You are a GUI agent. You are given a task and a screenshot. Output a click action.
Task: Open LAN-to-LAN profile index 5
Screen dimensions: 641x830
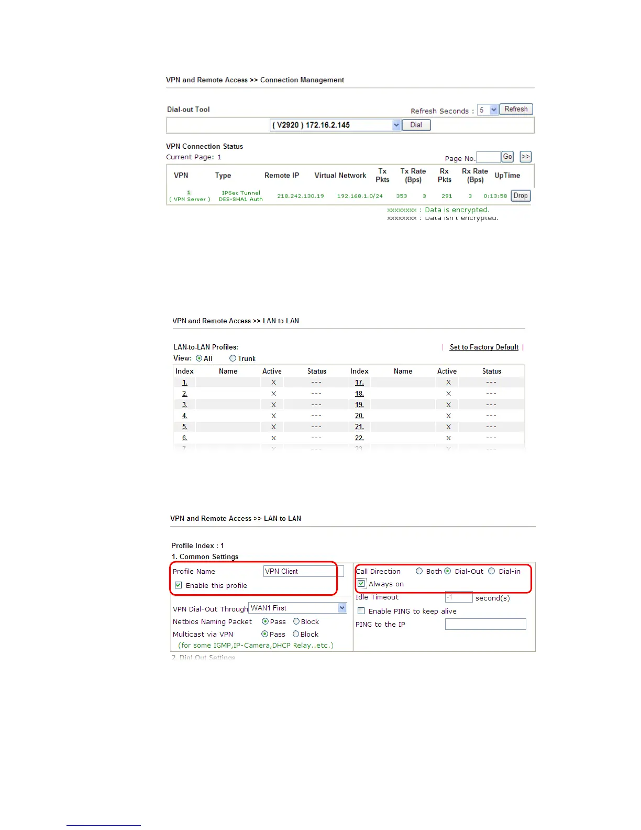point(185,427)
